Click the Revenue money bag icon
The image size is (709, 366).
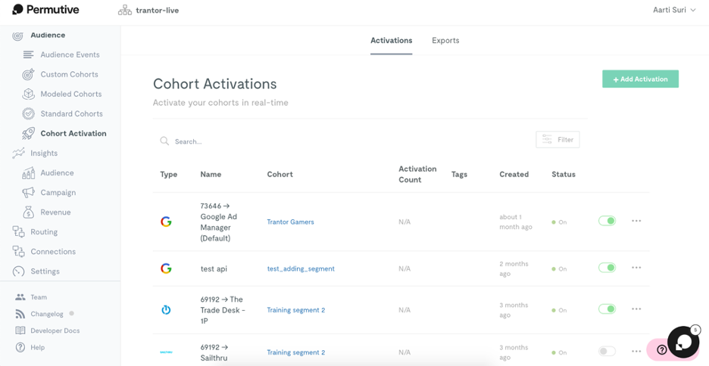29,212
